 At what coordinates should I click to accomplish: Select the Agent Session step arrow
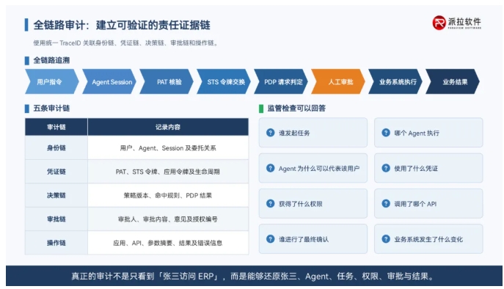point(109,81)
